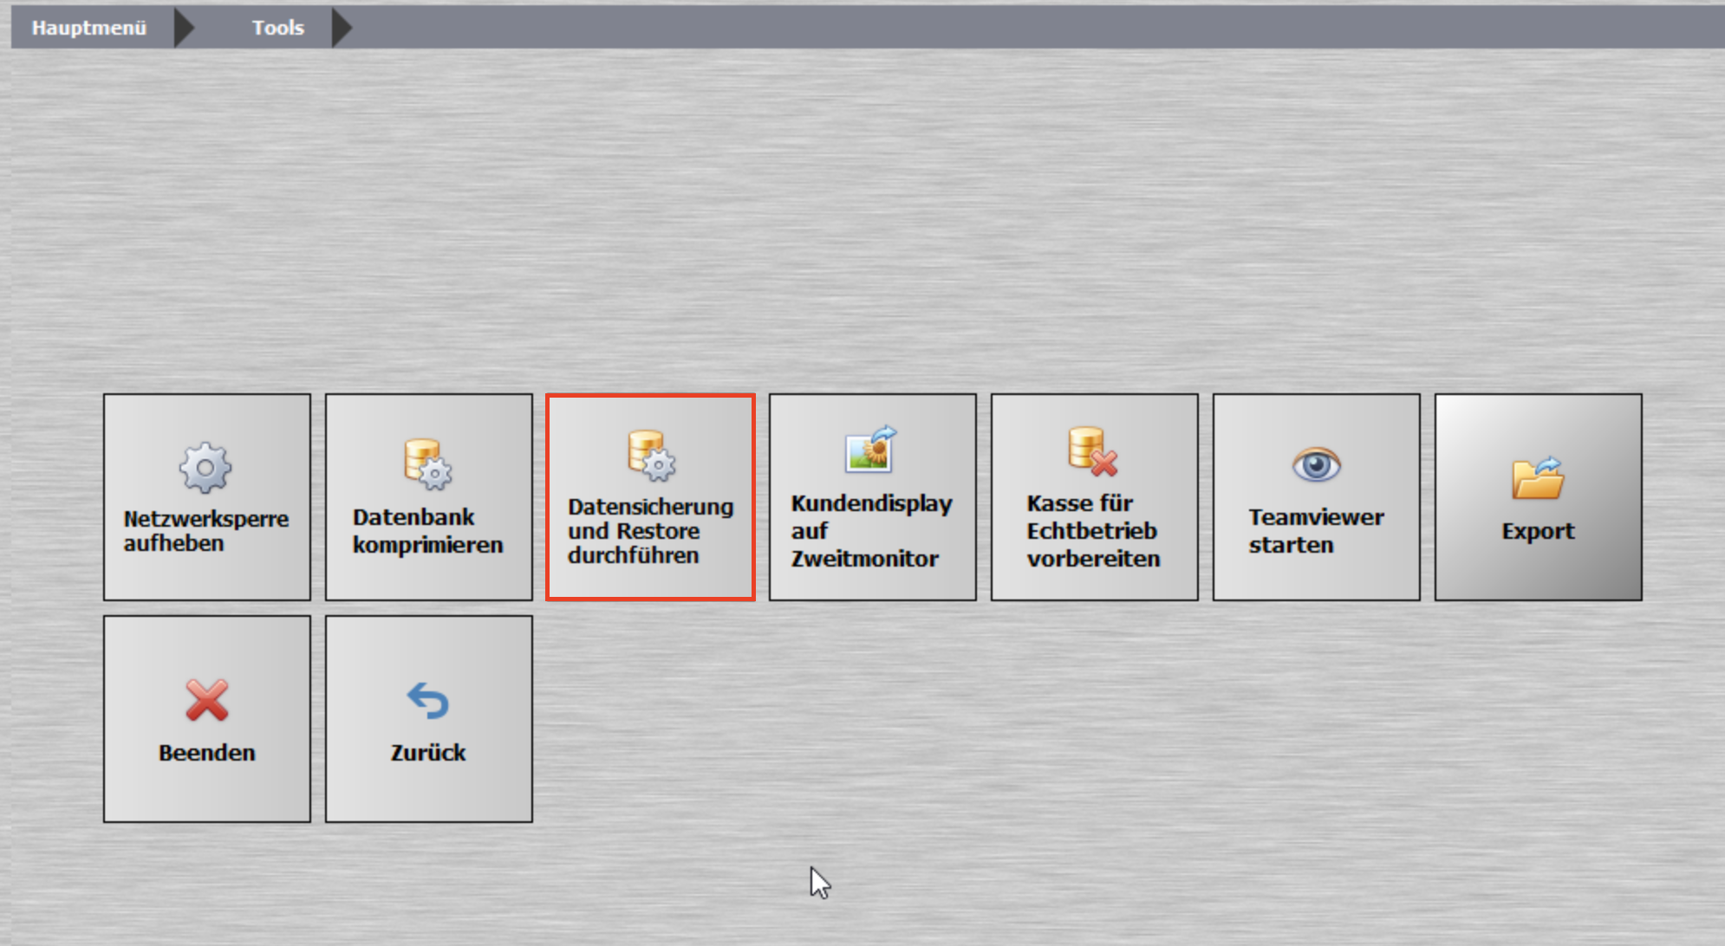Viewport: 1725px width, 946px height.
Task: Click the blue Zurück arrow icon
Action: coord(428,701)
